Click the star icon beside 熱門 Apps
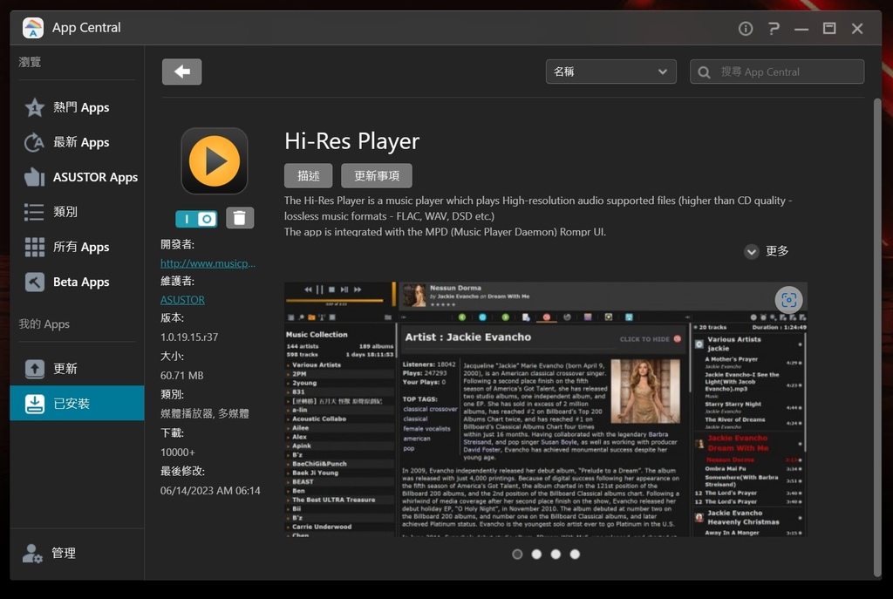Viewport: 893px width, 599px height. (x=34, y=107)
